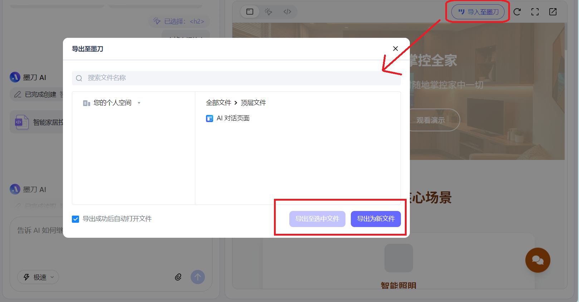Toggle 导出成功后自动打开文件 checkbox
This screenshot has height=302, width=579.
coord(75,219)
